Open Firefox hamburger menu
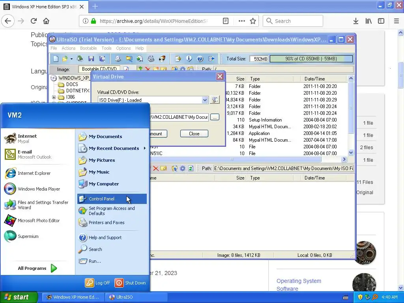 click(397, 21)
